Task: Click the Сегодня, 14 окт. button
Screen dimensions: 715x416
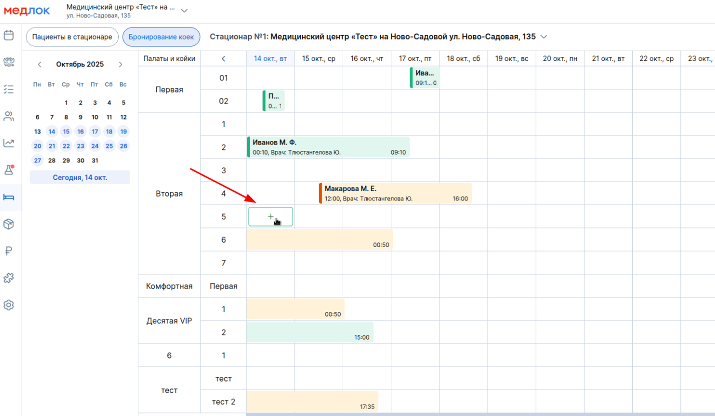Action: click(x=80, y=177)
